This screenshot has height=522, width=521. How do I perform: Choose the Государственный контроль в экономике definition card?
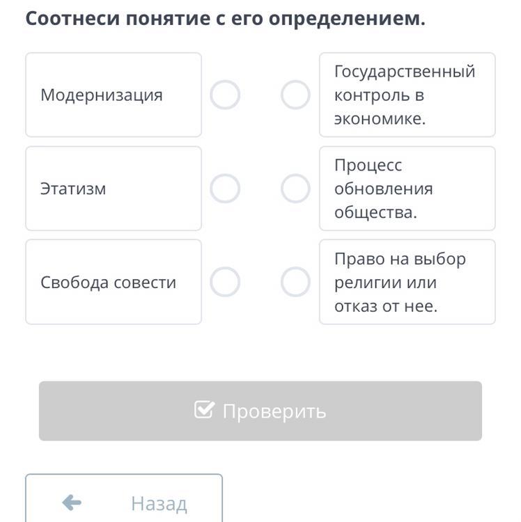(407, 95)
